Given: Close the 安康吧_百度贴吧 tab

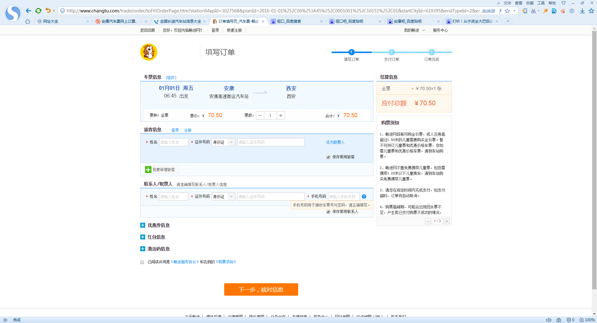Looking at the screenshot, I should 438,21.
